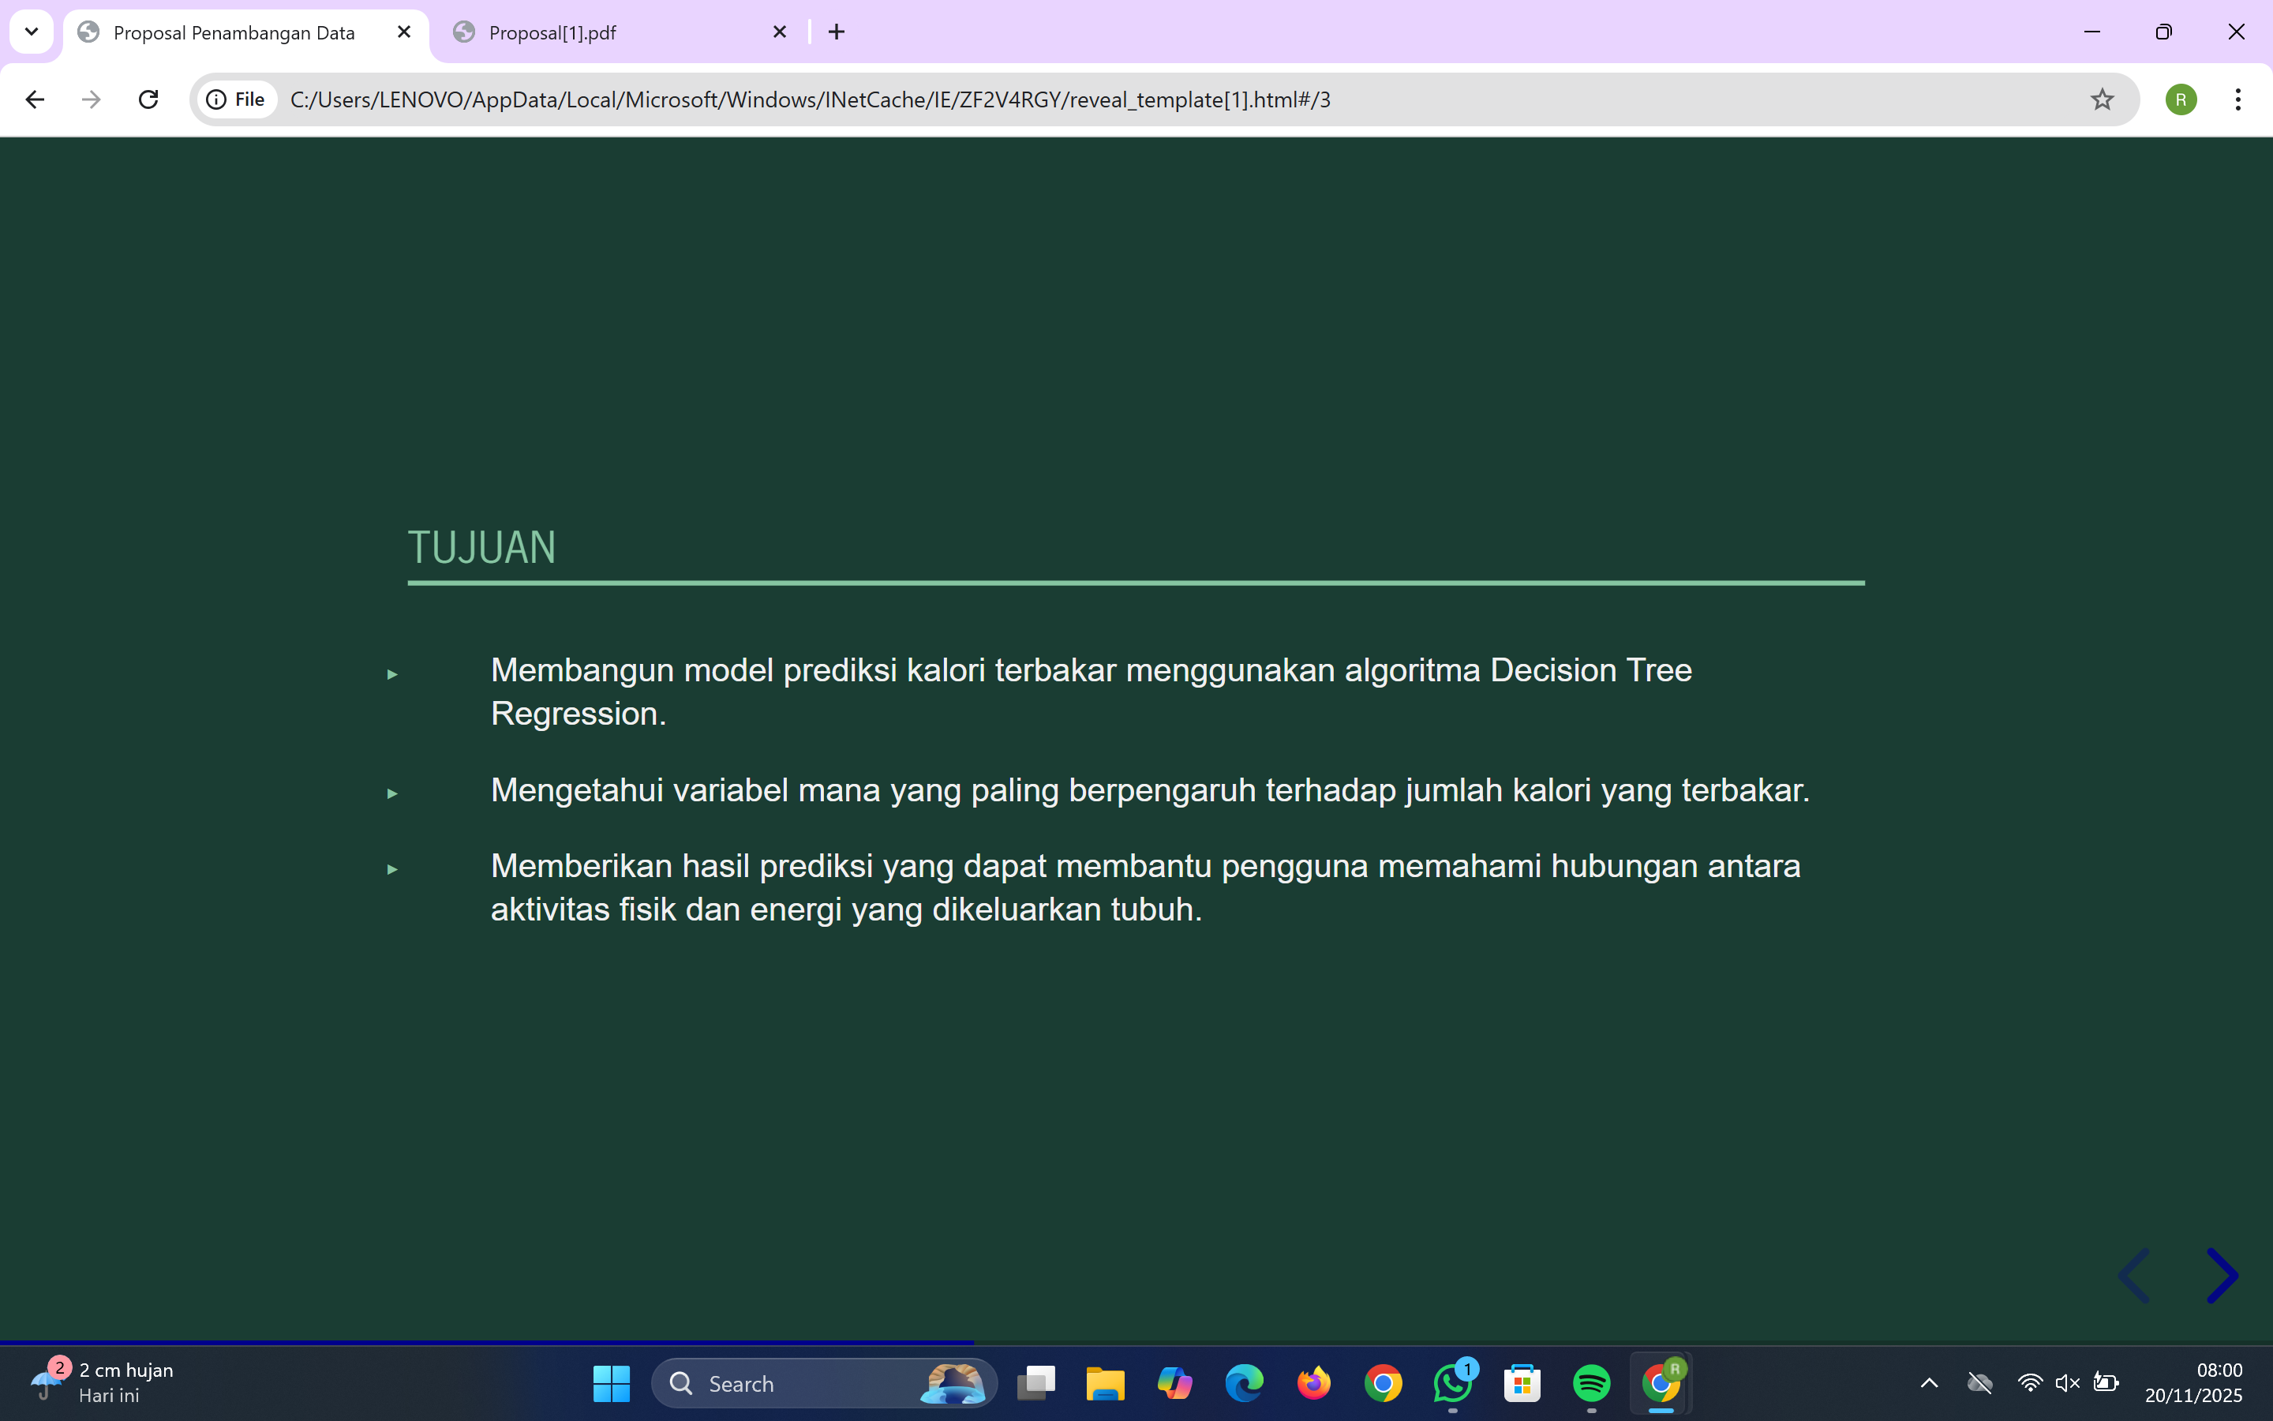This screenshot has height=1421, width=2273.
Task: Toggle muted volume icon in tray
Action: click(x=2067, y=1382)
